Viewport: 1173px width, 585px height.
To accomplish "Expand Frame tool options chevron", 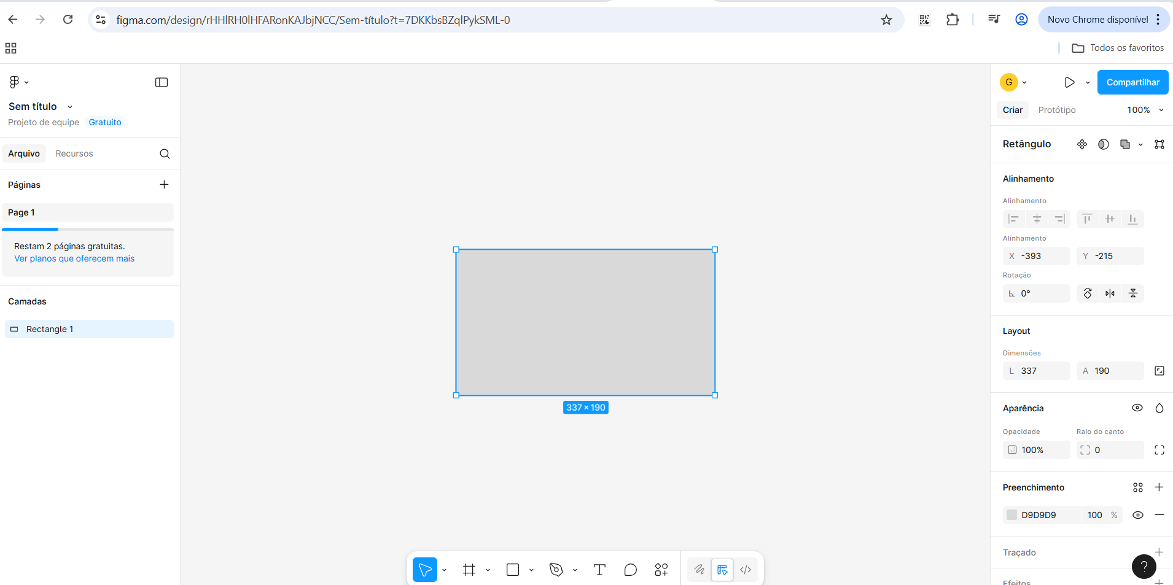I will click(488, 570).
